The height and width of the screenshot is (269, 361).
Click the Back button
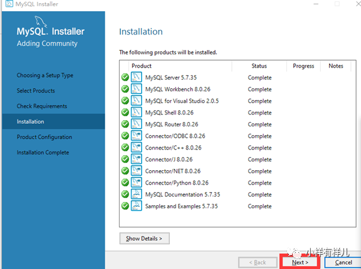point(258,262)
